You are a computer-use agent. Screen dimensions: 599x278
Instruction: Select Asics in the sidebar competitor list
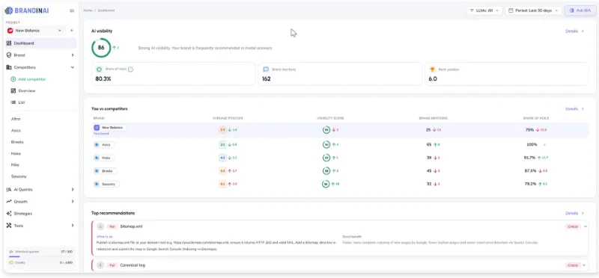point(16,131)
